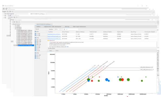Click refresh icon in front window toolbar
The height and width of the screenshot is (97, 161).
pos(19,22)
